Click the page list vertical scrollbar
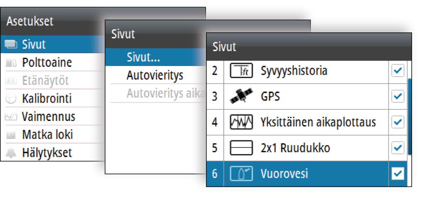 point(410,116)
